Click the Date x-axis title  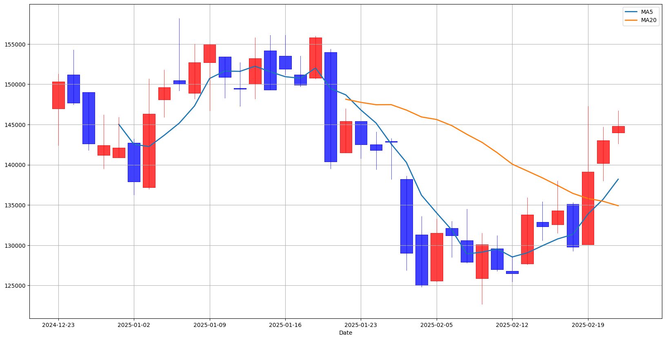coord(346,333)
